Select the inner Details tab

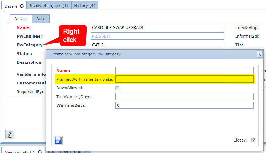coord(21,19)
